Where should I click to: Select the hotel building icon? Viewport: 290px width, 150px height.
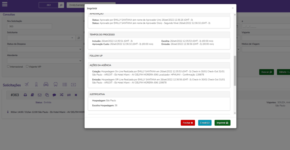(36, 84)
